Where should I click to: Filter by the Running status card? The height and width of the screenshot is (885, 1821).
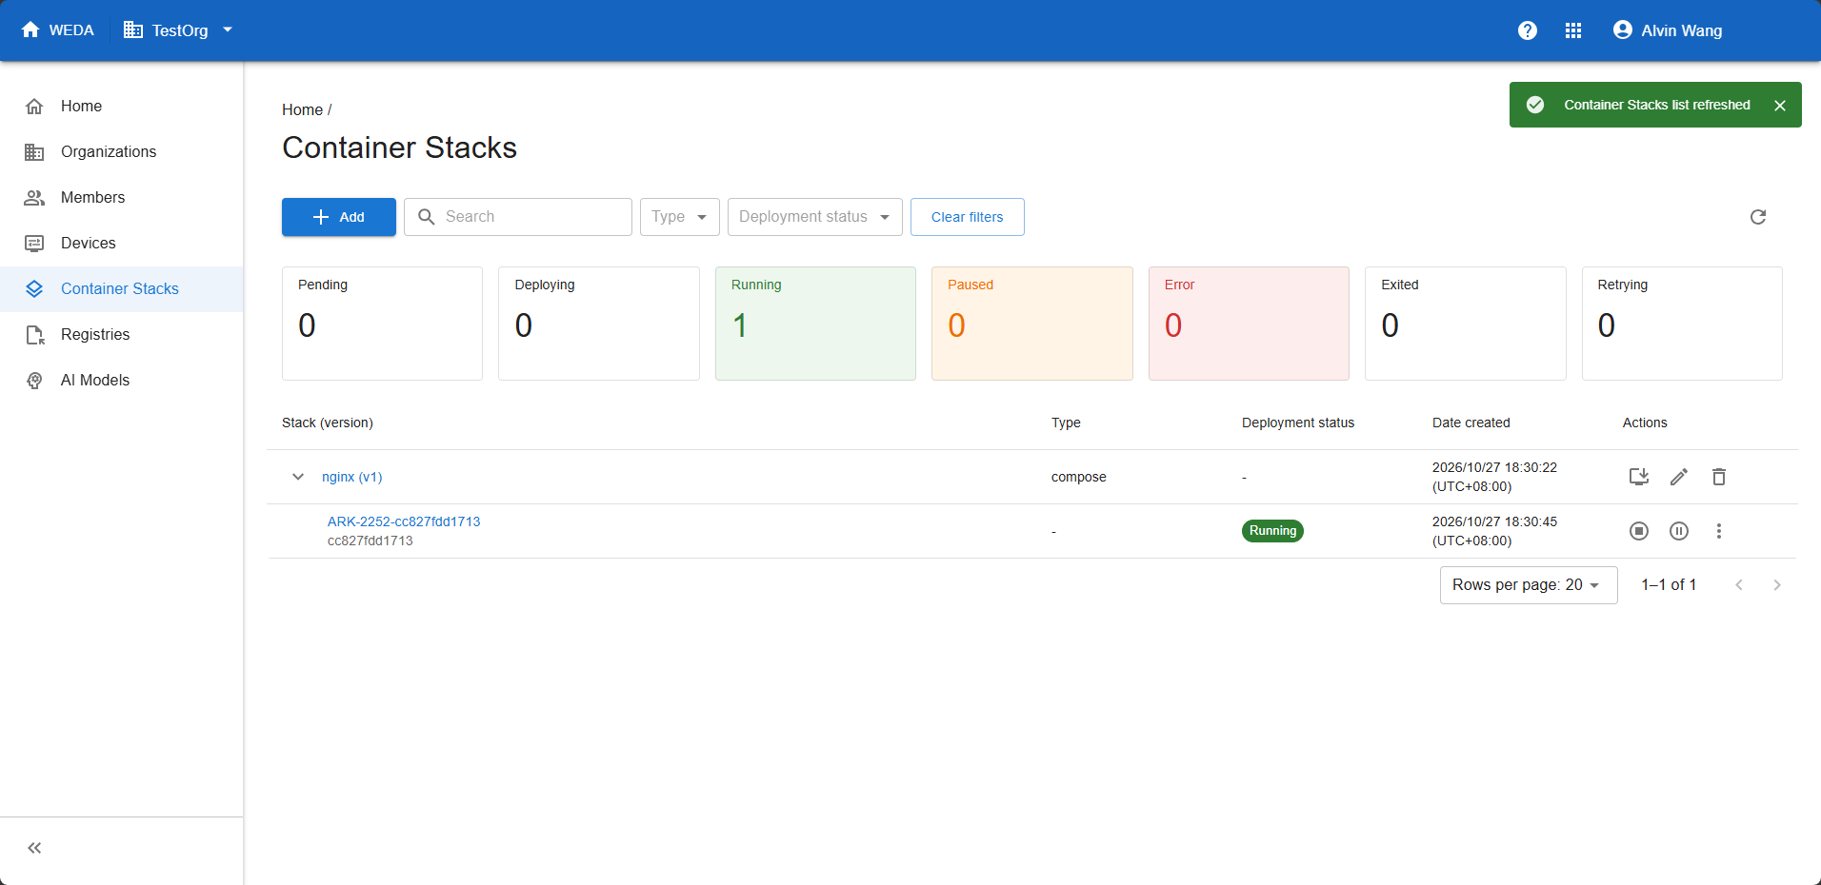tap(815, 324)
